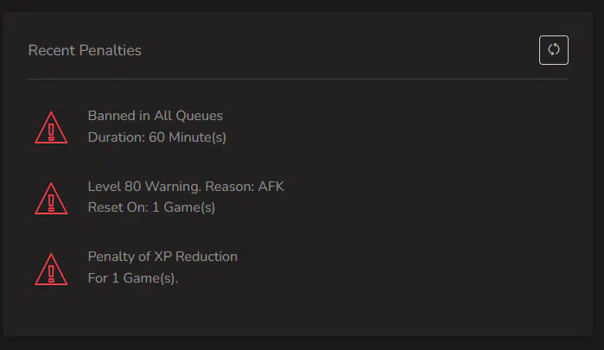
Task: Refresh the Recent Penalties list
Action: pos(554,50)
